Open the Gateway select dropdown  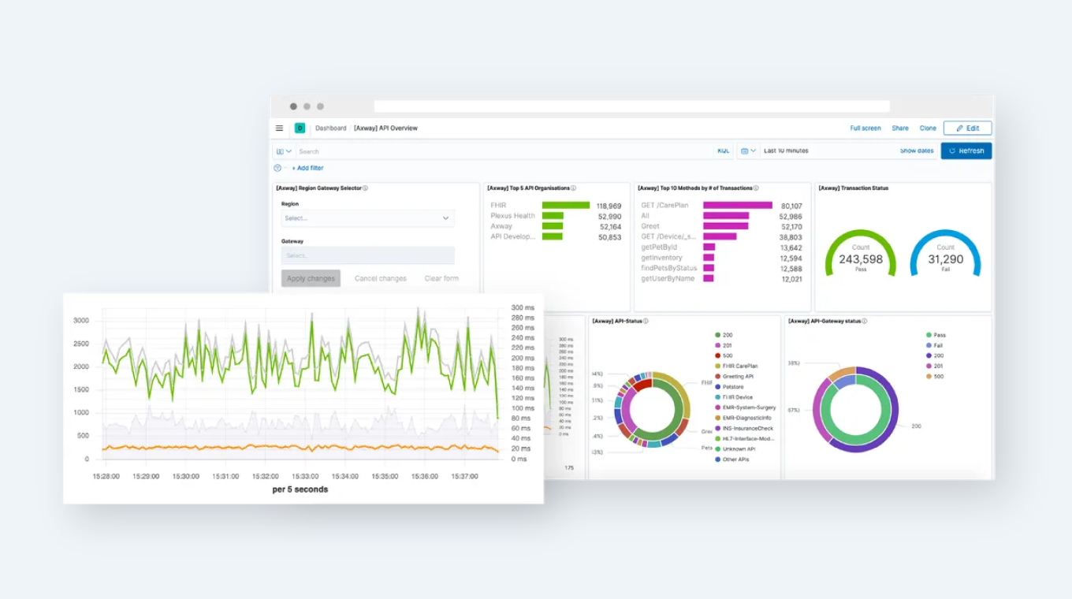click(x=367, y=255)
